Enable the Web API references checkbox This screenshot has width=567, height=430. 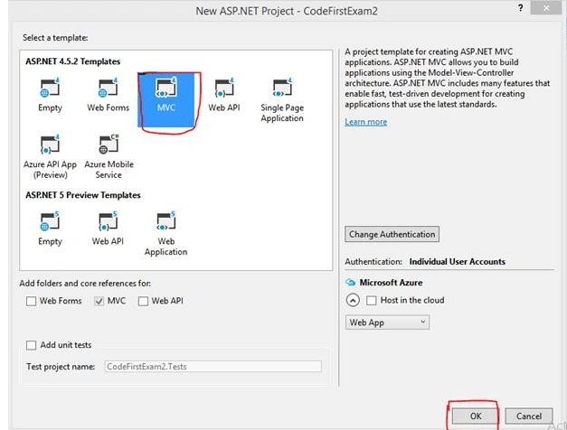[x=143, y=301]
